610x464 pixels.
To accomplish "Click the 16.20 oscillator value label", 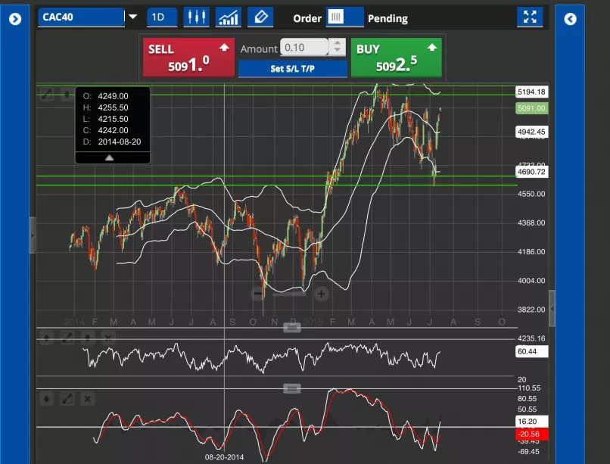I will [532, 421].
